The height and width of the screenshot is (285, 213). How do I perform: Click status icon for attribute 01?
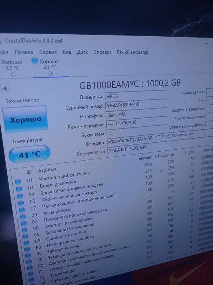click(x=18, y=181)
